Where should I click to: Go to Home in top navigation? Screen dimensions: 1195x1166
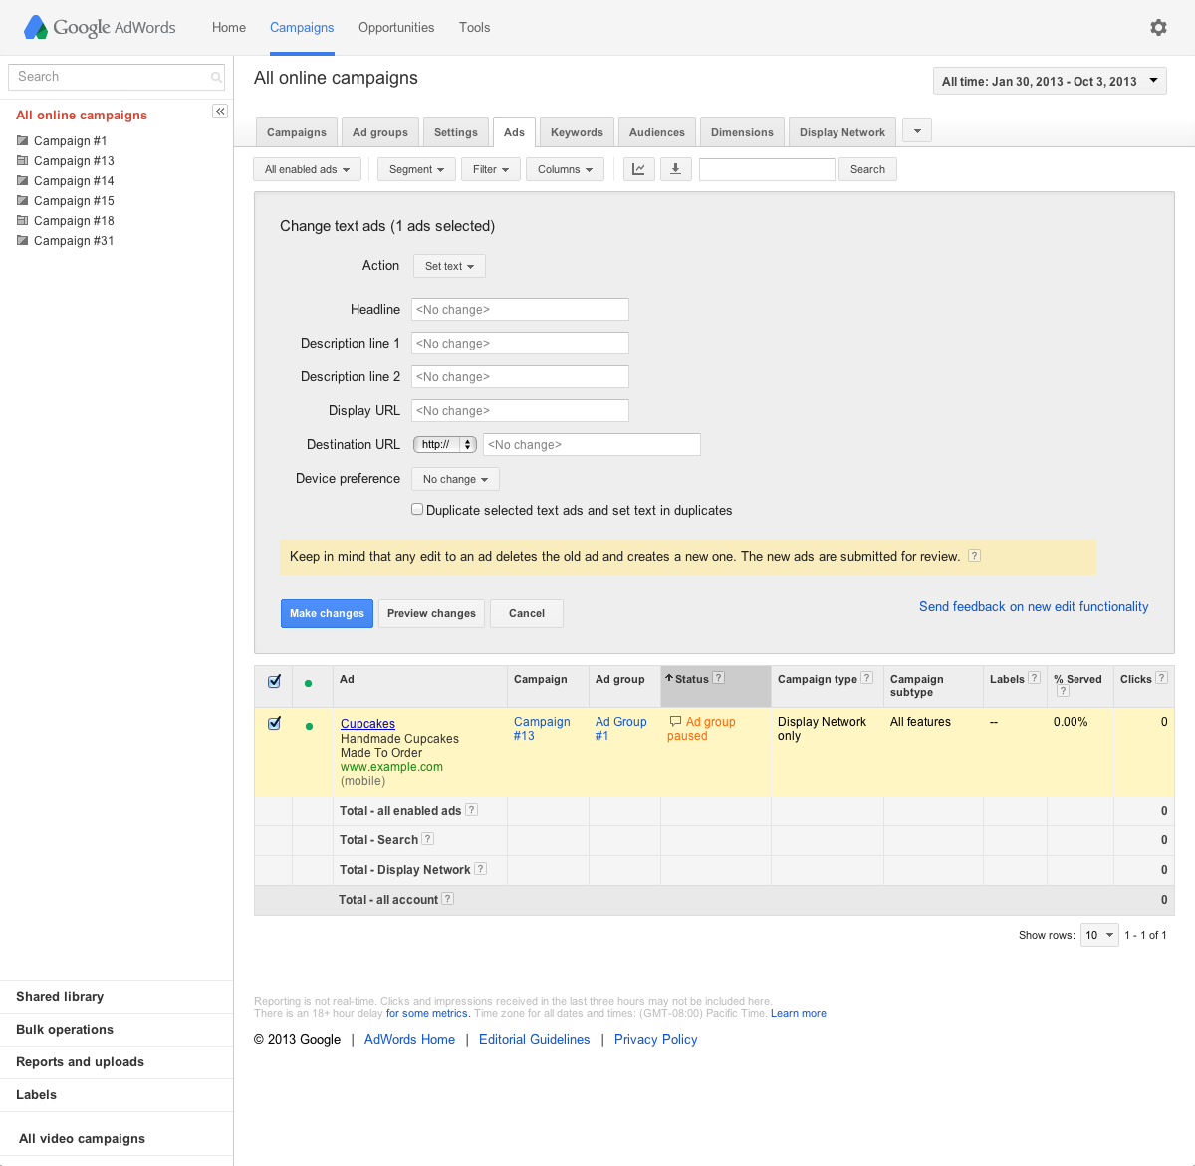[229, 28]
